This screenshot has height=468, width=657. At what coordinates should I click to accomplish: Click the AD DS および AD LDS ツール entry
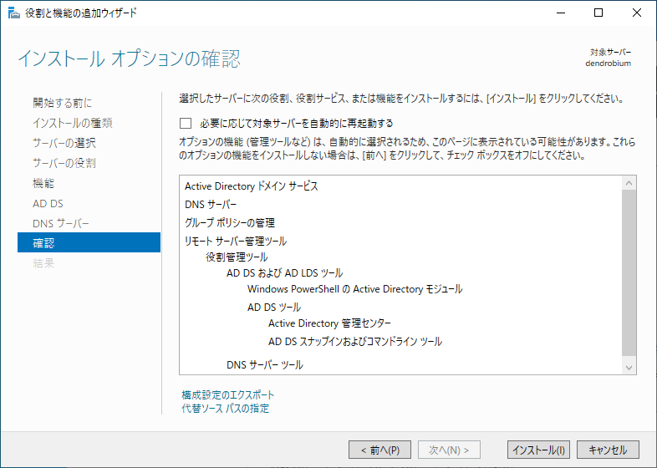(284, 273)
